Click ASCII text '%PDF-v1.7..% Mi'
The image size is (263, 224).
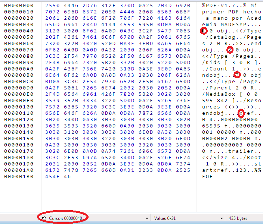pos(230,6)
